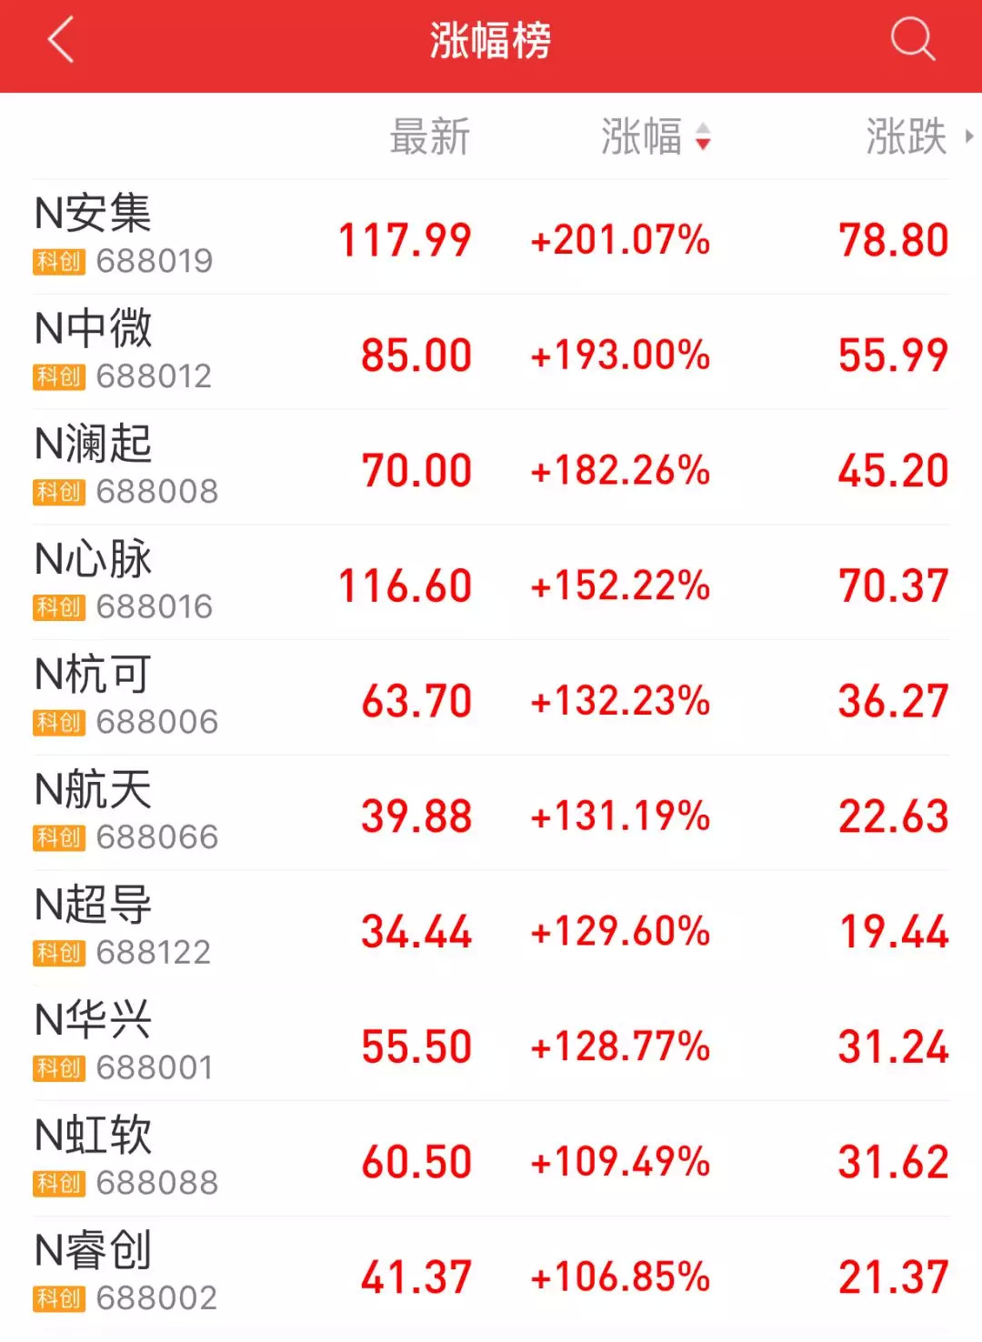The width and height of the screenshot is (982, 1342).
Task: Click the +182.26% change for N澜起
Action: pos(620,471)
